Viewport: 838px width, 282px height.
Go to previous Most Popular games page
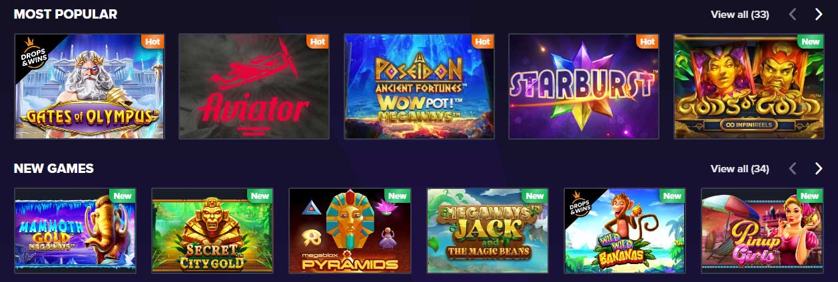point(792,14)
